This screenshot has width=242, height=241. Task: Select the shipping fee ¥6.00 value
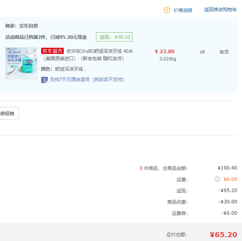tap(230, 179)
